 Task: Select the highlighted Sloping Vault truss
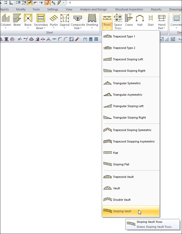[131, 211]
